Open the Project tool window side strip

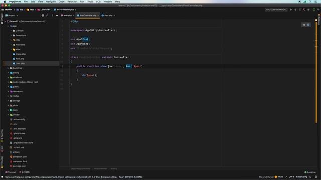tap(2, 19)
